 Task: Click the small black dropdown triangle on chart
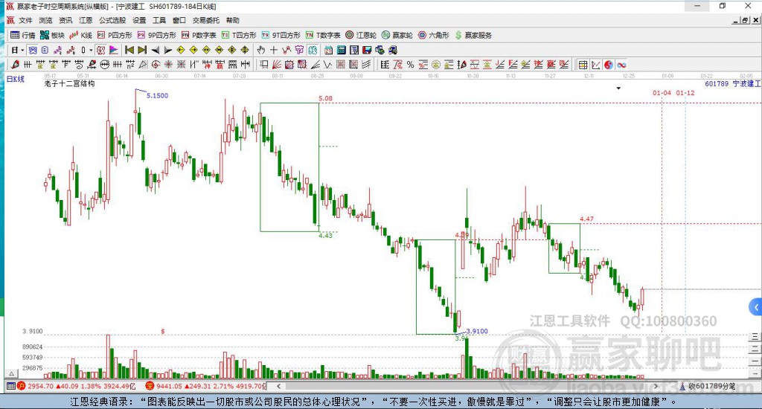[x=618, y=88]
